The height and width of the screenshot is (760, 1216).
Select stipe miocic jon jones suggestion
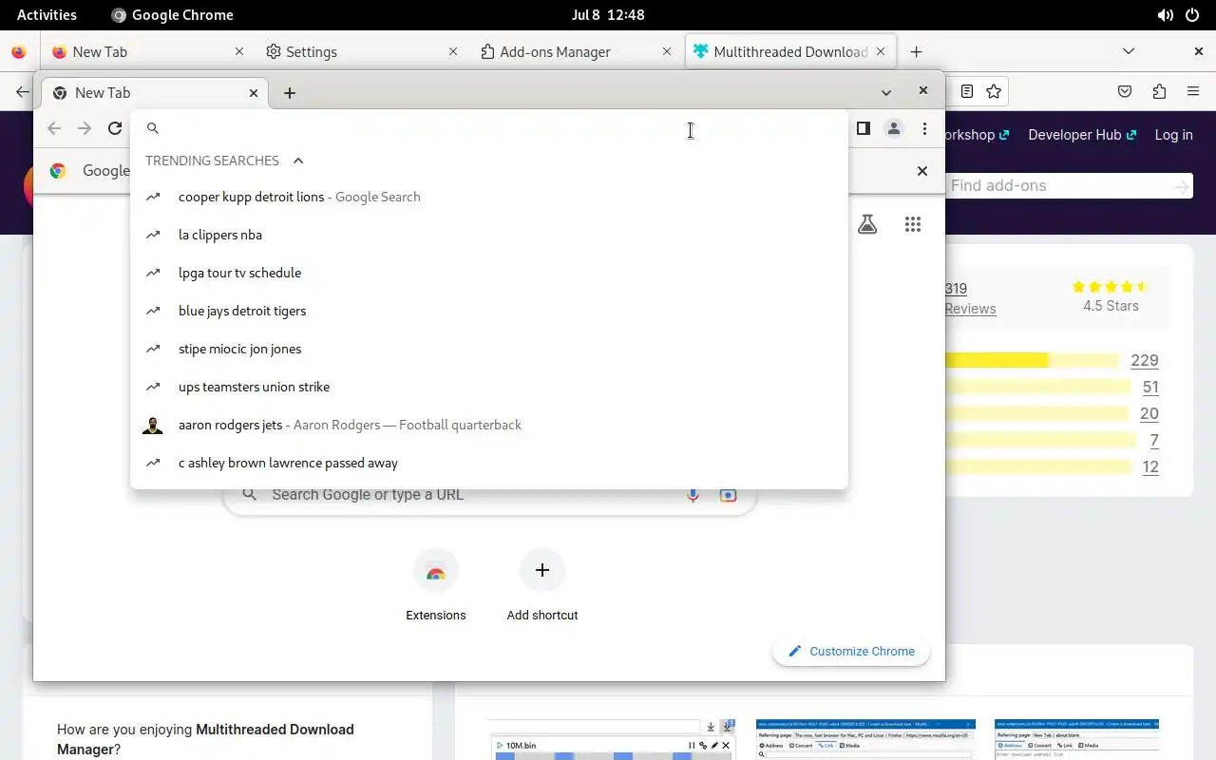tap(489, 349)
